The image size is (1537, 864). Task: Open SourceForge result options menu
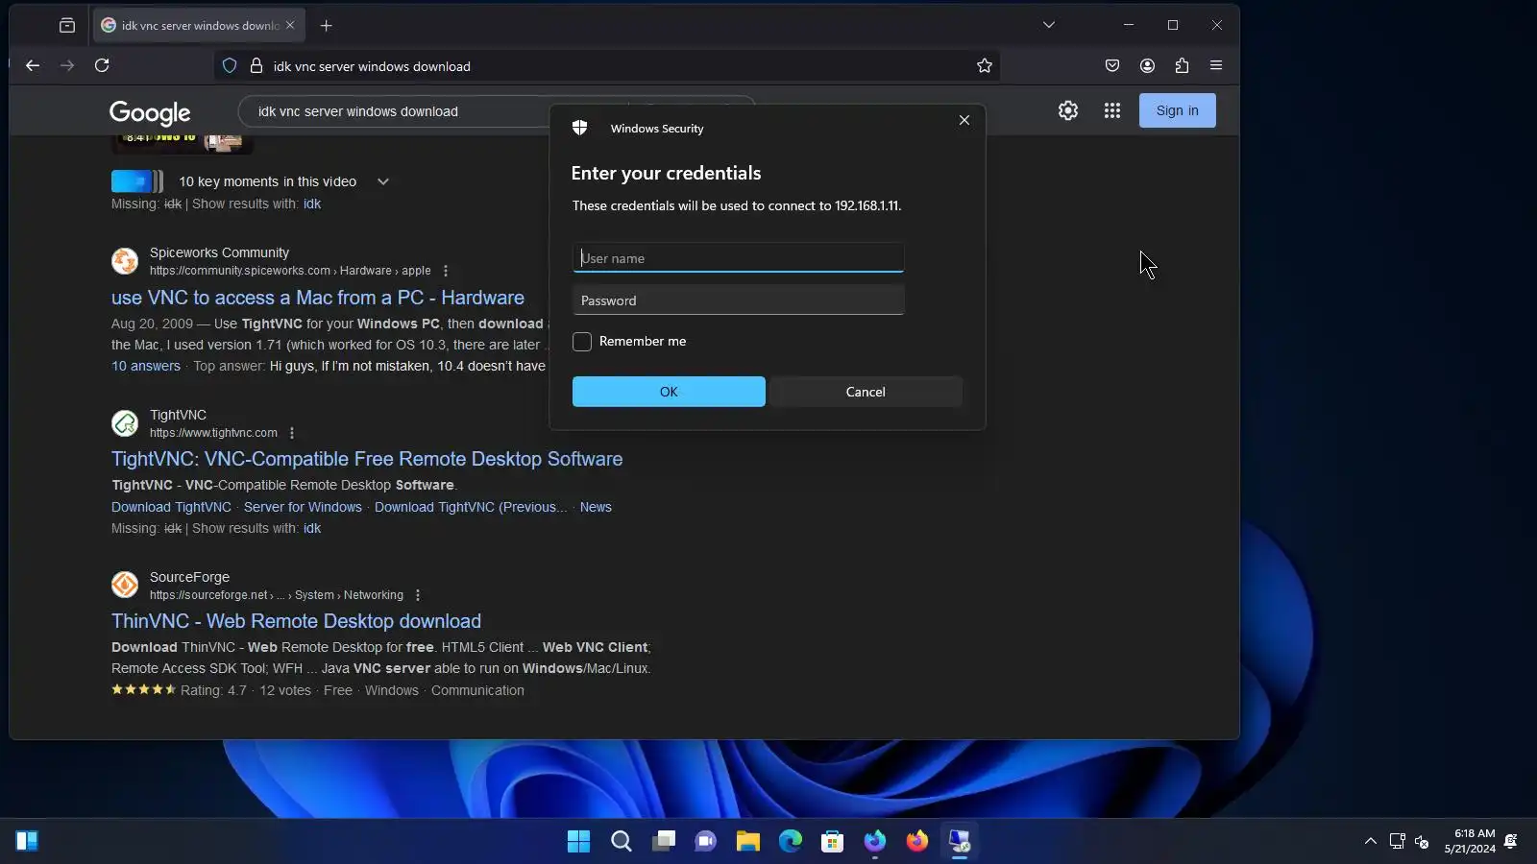pyautogui.click(x=418, y=595)
